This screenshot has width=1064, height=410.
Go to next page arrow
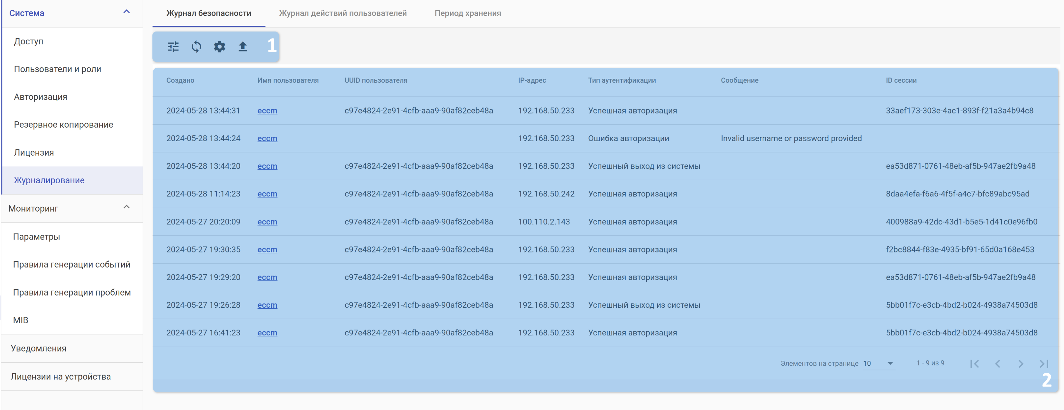click(1021, 364)
